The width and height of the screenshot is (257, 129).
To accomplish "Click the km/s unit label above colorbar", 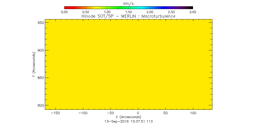I will (x=128, y=3).
